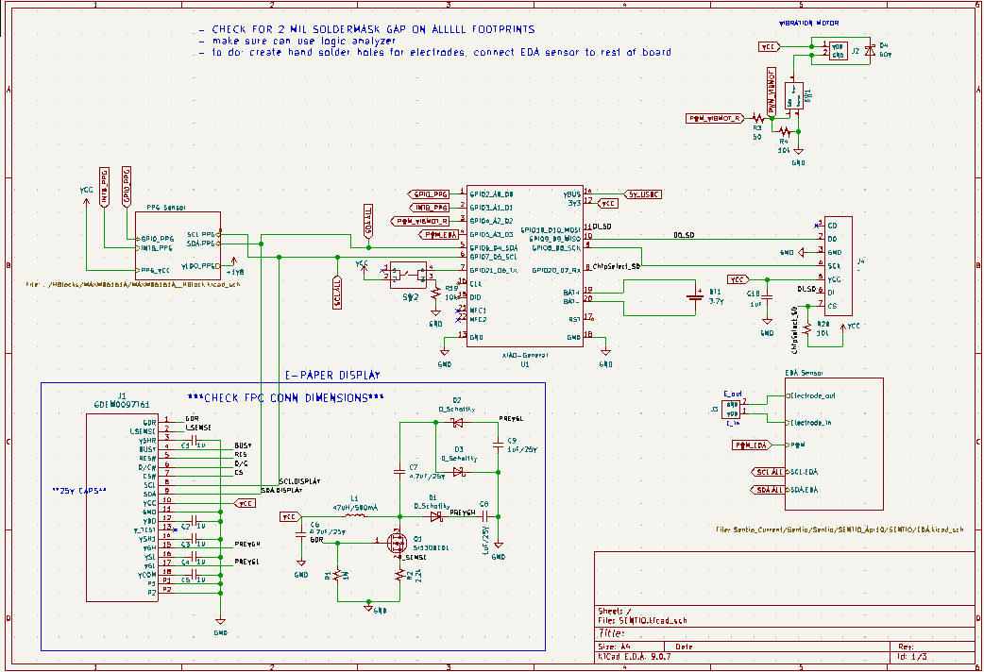
Task: Select the 'VIBRATION MOTOR' heading text
Action: [809, 24]
